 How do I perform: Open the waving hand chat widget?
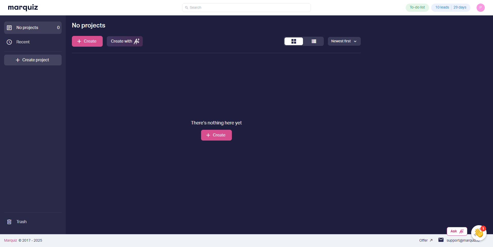(x=479, y=233)
